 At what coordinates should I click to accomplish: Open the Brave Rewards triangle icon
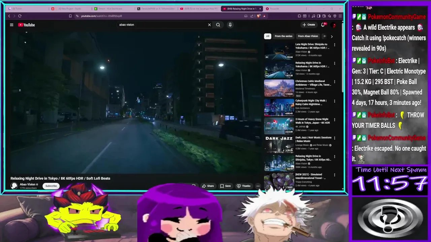coord(264,16)
